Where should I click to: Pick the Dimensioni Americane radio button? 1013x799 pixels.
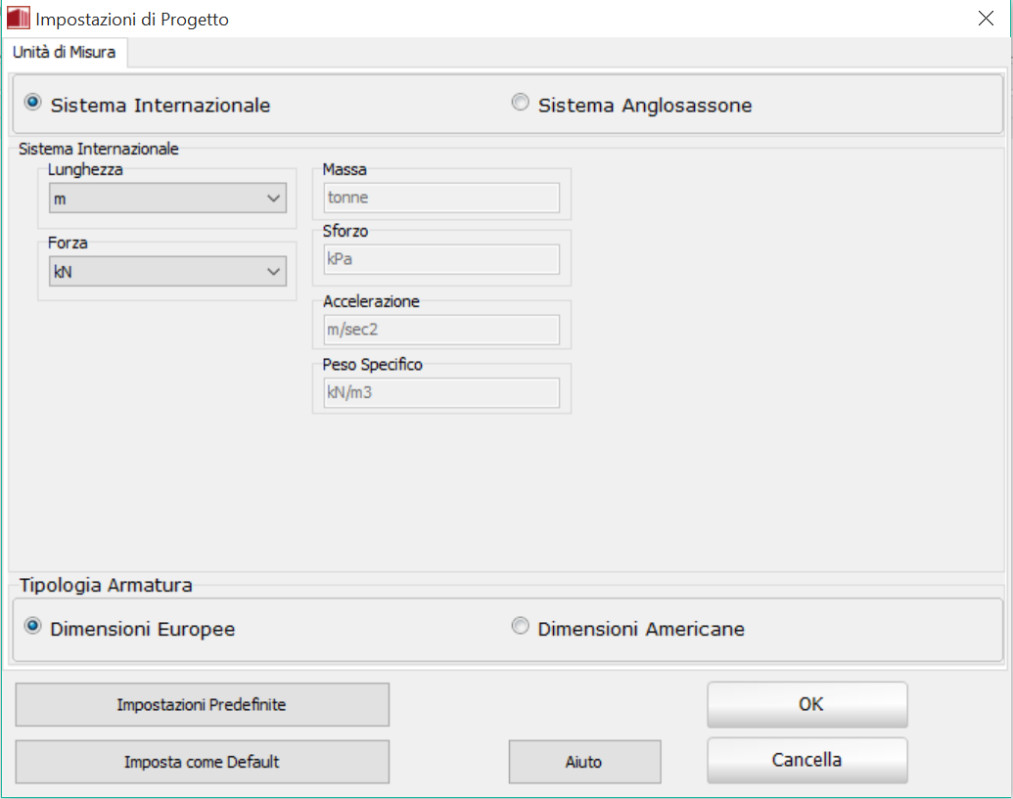click(x=521, y=627)
